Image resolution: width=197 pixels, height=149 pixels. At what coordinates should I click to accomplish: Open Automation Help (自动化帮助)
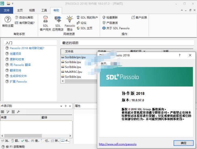[x=24, y=17]
